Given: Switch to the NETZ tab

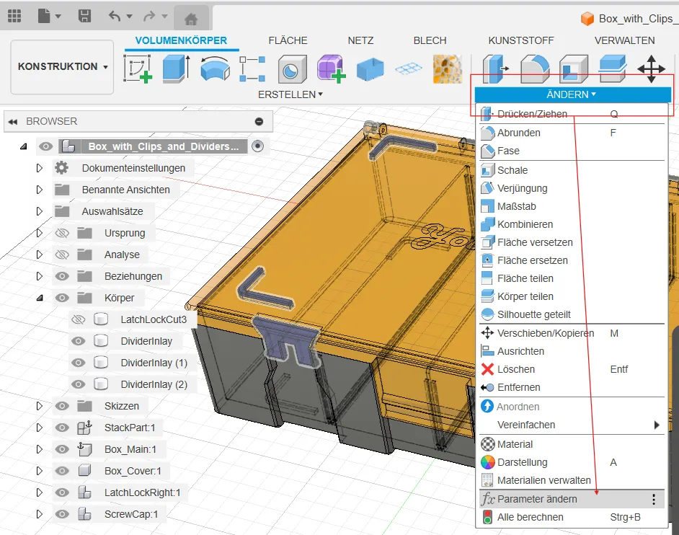Looking at the screenshot, I should click(x=360, y=40).
